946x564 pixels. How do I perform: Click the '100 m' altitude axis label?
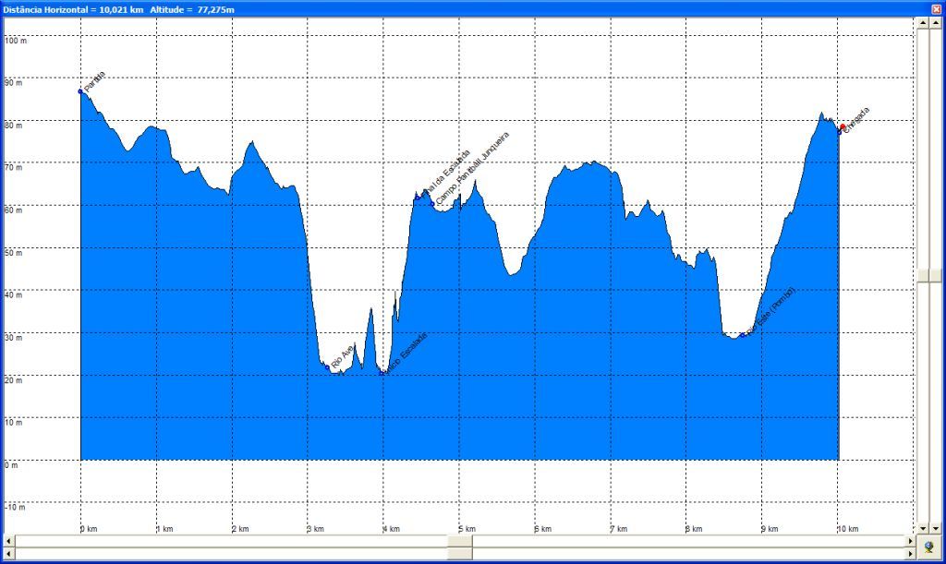[x=16, y=41]
